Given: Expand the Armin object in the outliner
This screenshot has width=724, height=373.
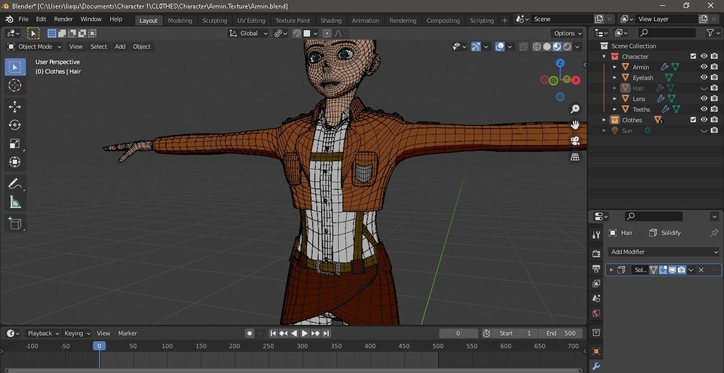Looking at the screenshot, I should point(614,67).
